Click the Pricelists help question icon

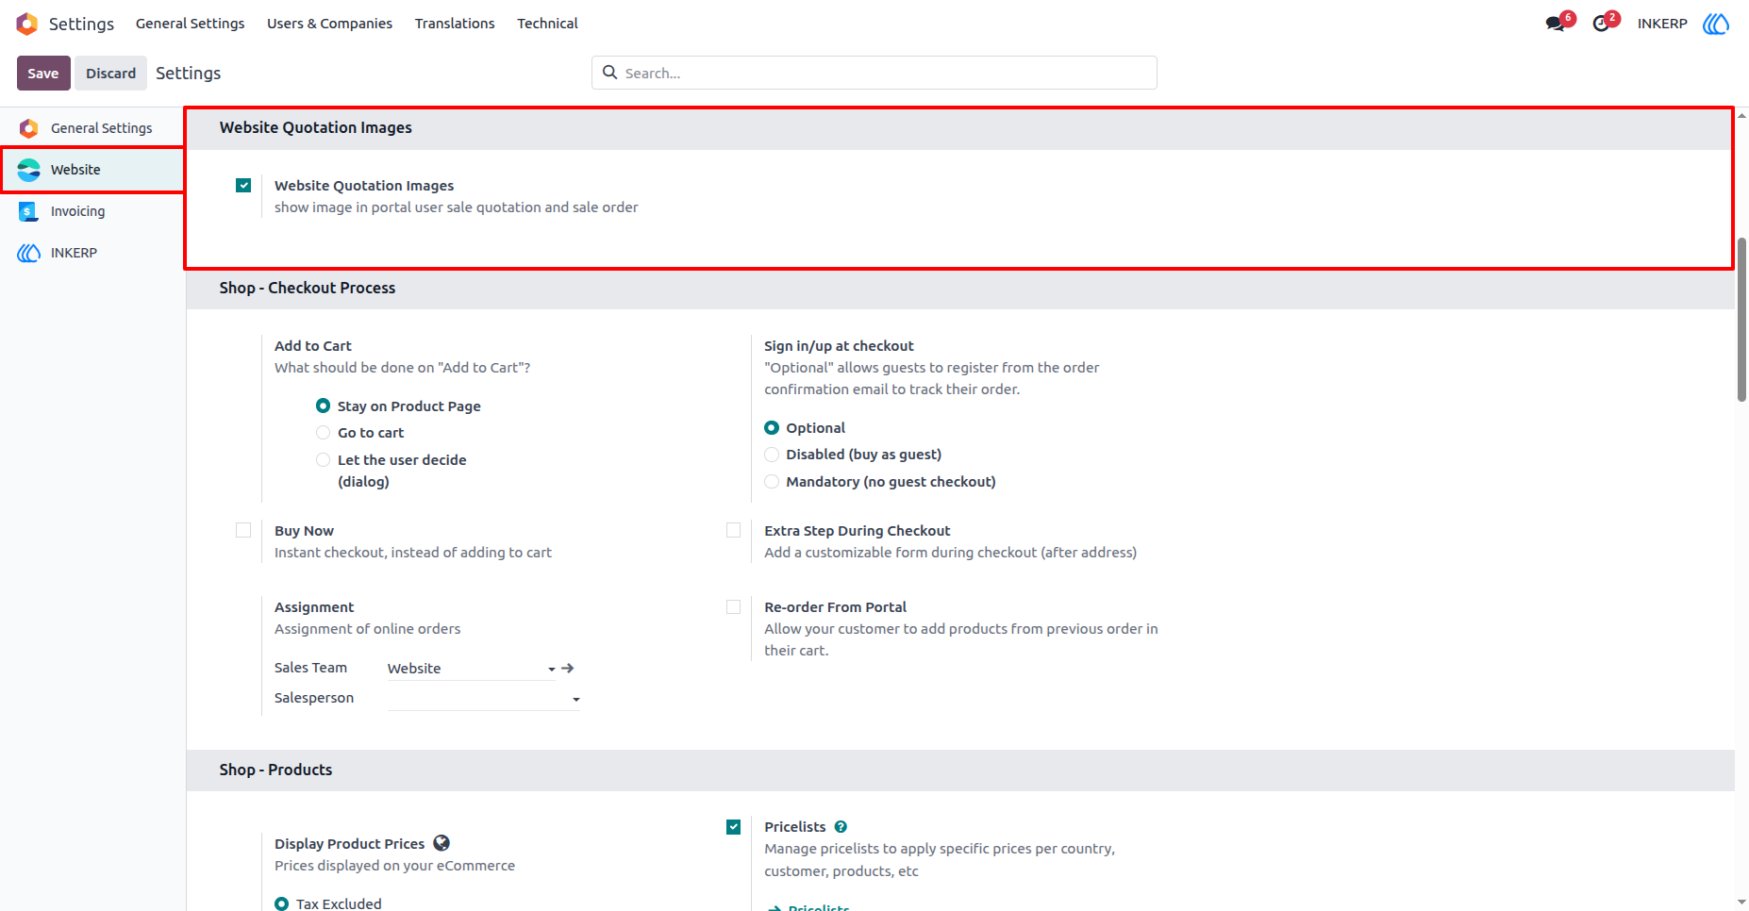(841, 827)
